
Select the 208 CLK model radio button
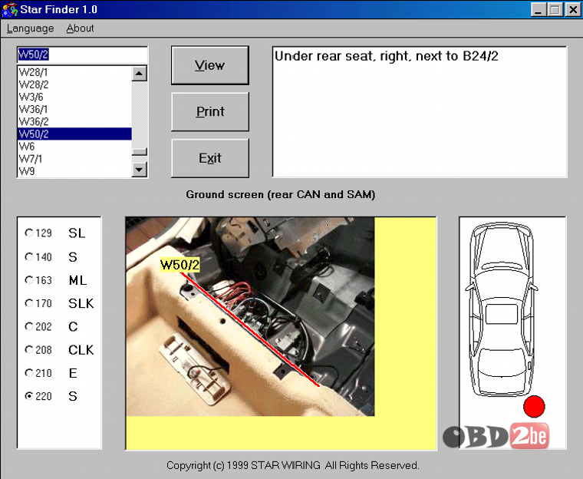pyautogui.click(x=29, y=350)
